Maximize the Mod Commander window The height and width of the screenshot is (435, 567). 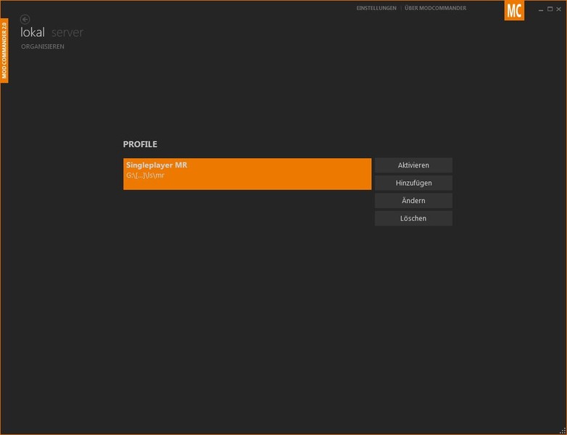(x=550, y=9)
